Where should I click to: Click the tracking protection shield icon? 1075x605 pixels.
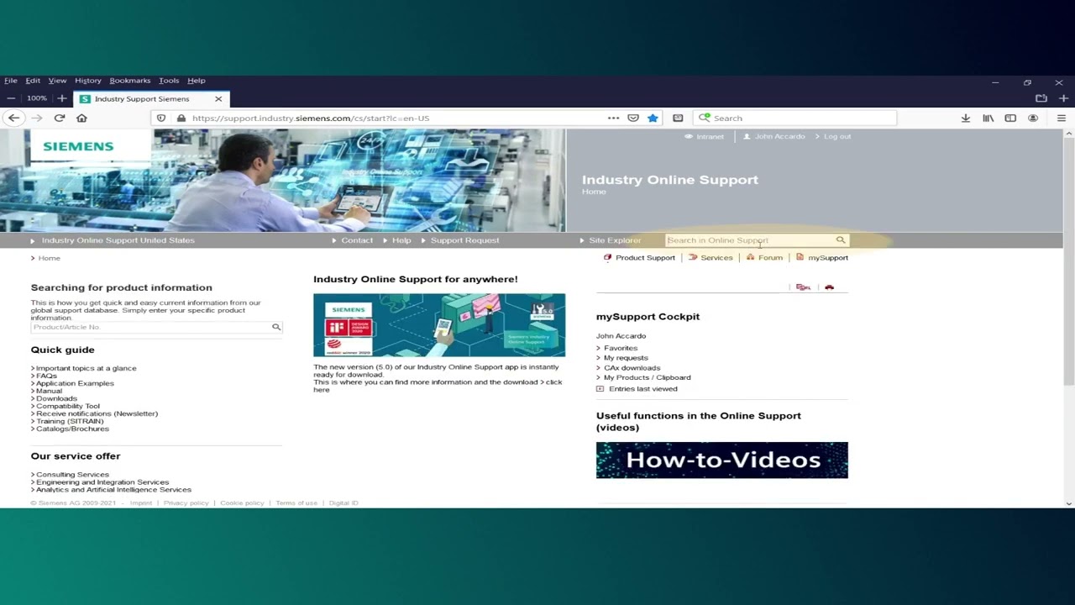click(161, 118)
